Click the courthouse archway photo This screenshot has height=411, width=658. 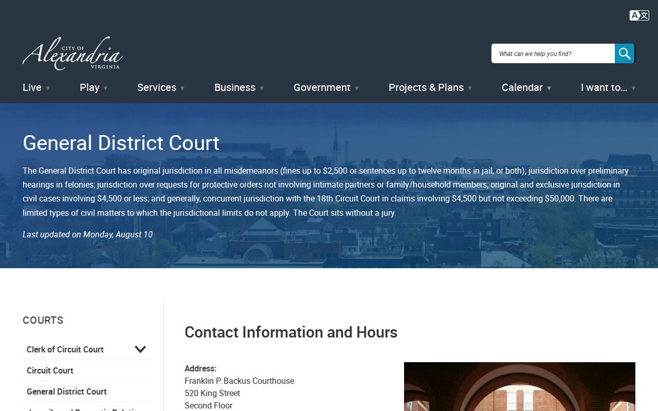pos(519,386)
